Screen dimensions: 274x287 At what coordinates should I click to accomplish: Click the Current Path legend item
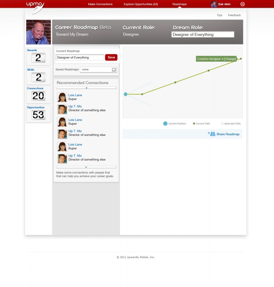coord(201,124)
